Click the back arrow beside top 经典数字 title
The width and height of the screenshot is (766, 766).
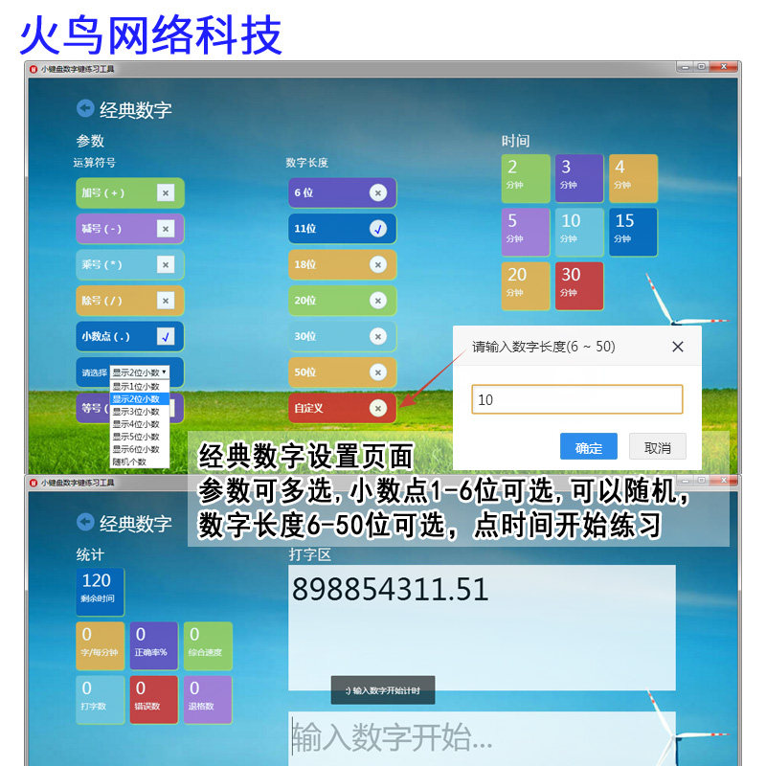pos(85,108)
